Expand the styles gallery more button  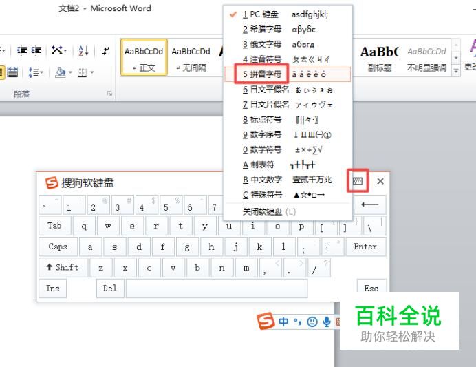tap(455, 71)
